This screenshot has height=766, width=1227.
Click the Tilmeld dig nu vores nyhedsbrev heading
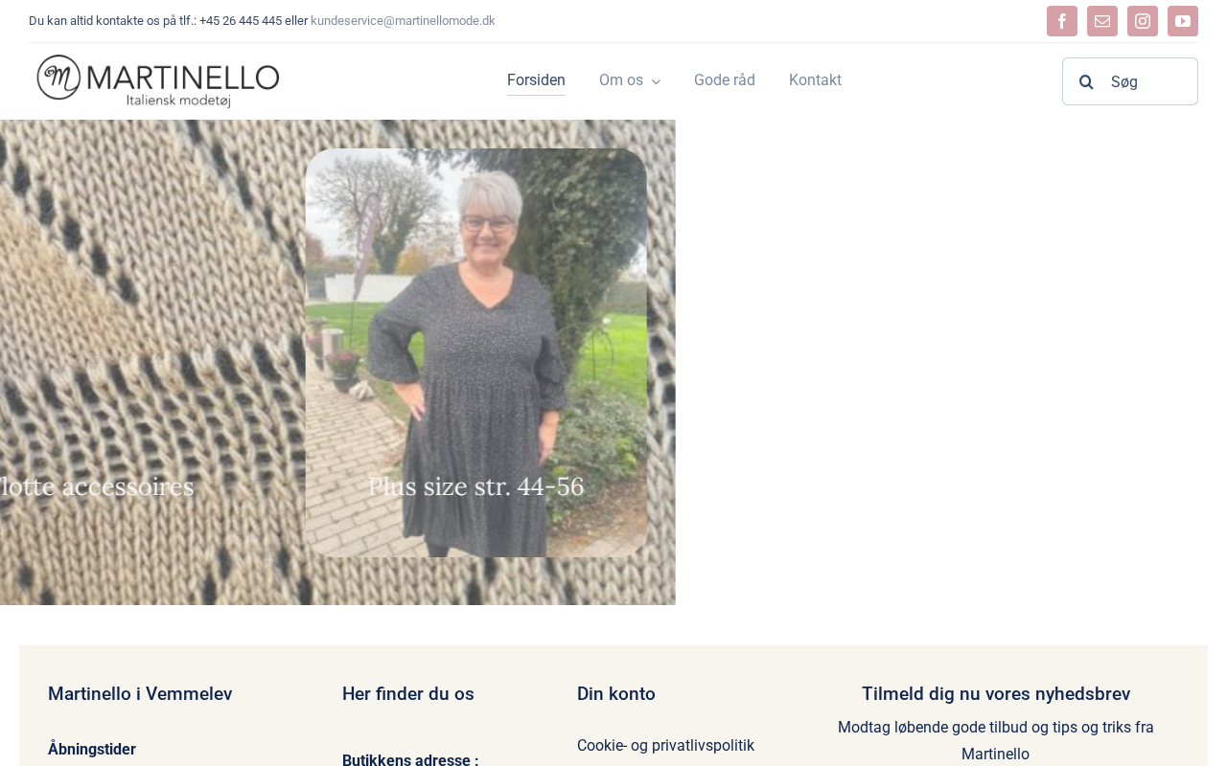click(996, 694)
